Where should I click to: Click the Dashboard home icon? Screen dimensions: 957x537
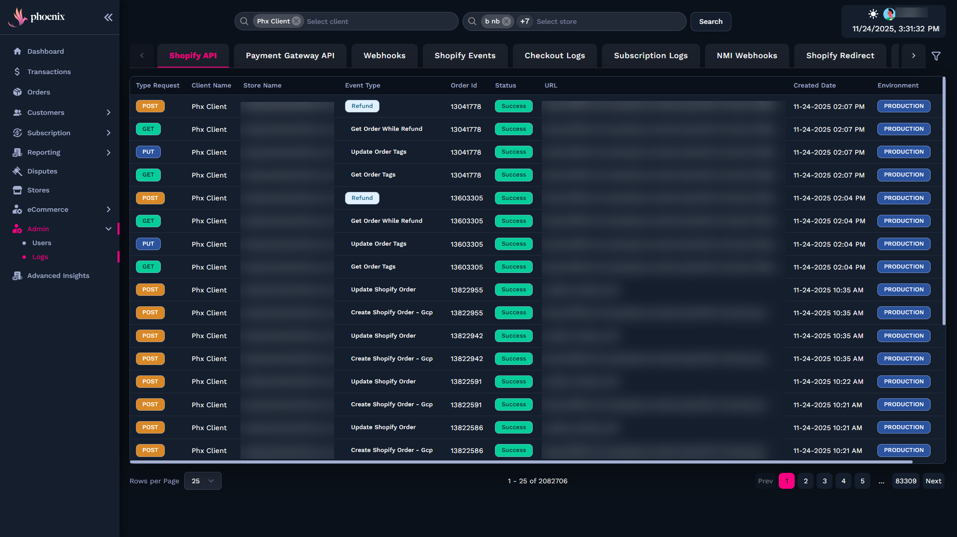17,51
